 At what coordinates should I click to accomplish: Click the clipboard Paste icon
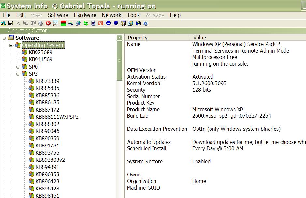33,23
